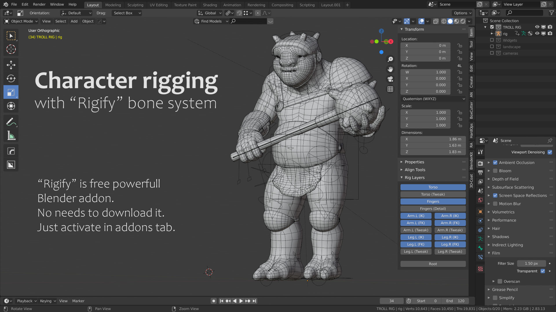Disable Ambient Occlusion checkbox

495,163
